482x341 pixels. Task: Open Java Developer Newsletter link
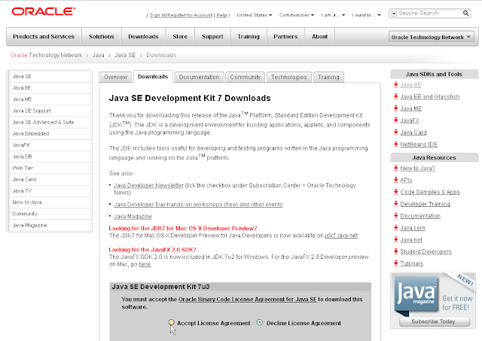(x=148, y=185)
